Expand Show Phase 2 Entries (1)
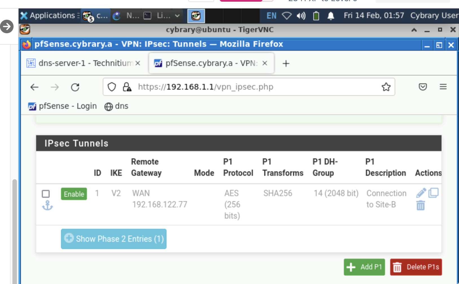 [113, 239]
